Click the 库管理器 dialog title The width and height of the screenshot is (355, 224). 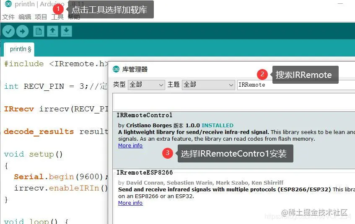pyautogui.click(x=135, y=69)
